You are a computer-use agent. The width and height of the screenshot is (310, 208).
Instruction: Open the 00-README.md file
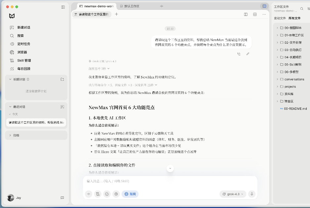tap(293, 109)
